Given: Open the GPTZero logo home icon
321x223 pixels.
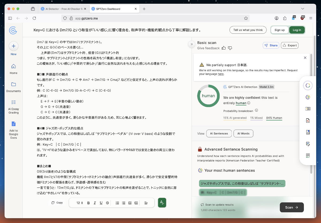Looking at the screenshot, I should point(13,30).
